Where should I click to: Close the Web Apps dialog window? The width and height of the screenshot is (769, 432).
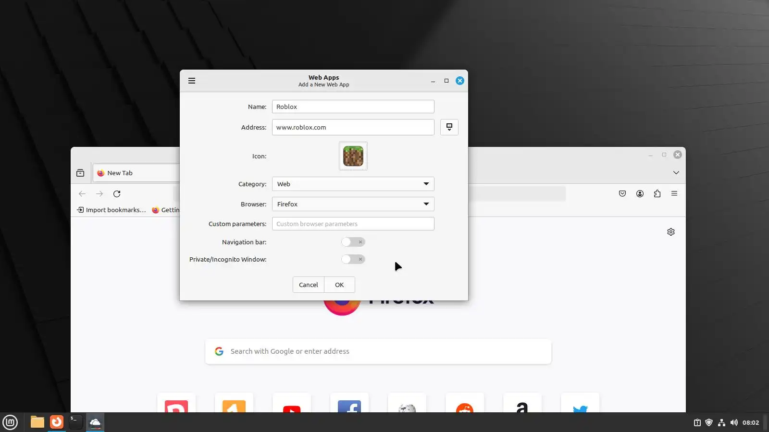coord(460,81)
